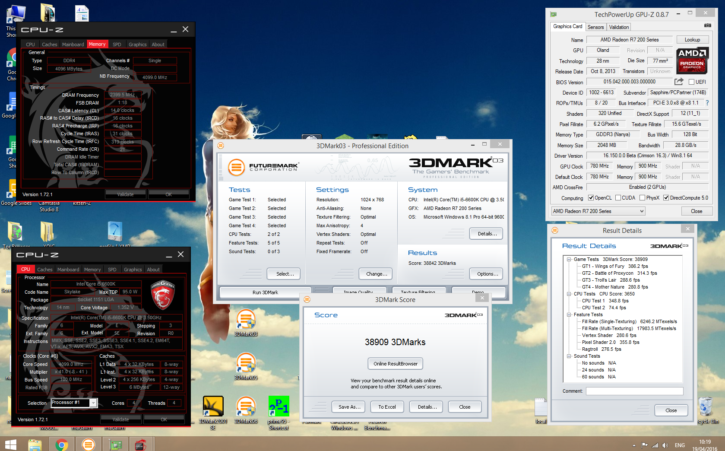725x451 pixels.
Task: Click the volume icon in system tray
Action: tap(665, 445)
